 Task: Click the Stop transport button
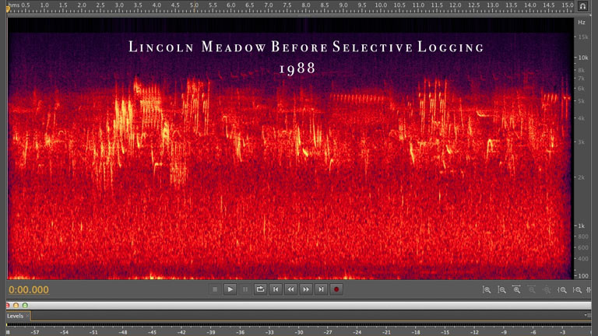pos(215,289)
